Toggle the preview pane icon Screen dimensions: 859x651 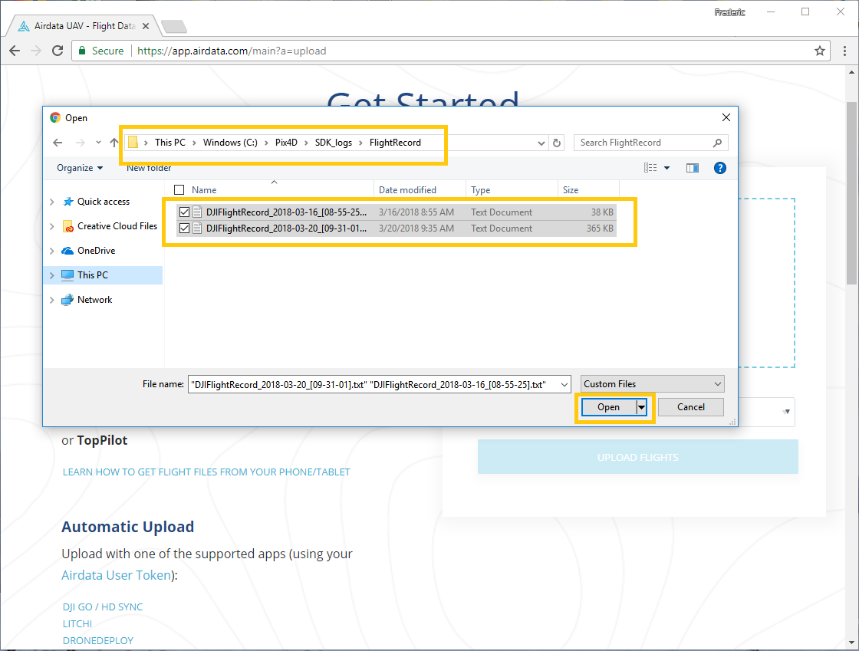[693, 168]
